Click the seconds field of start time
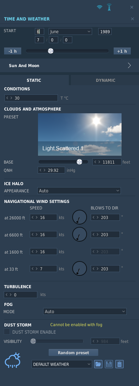This screenshot has height=386, width=139. click(x=67, y=40)
